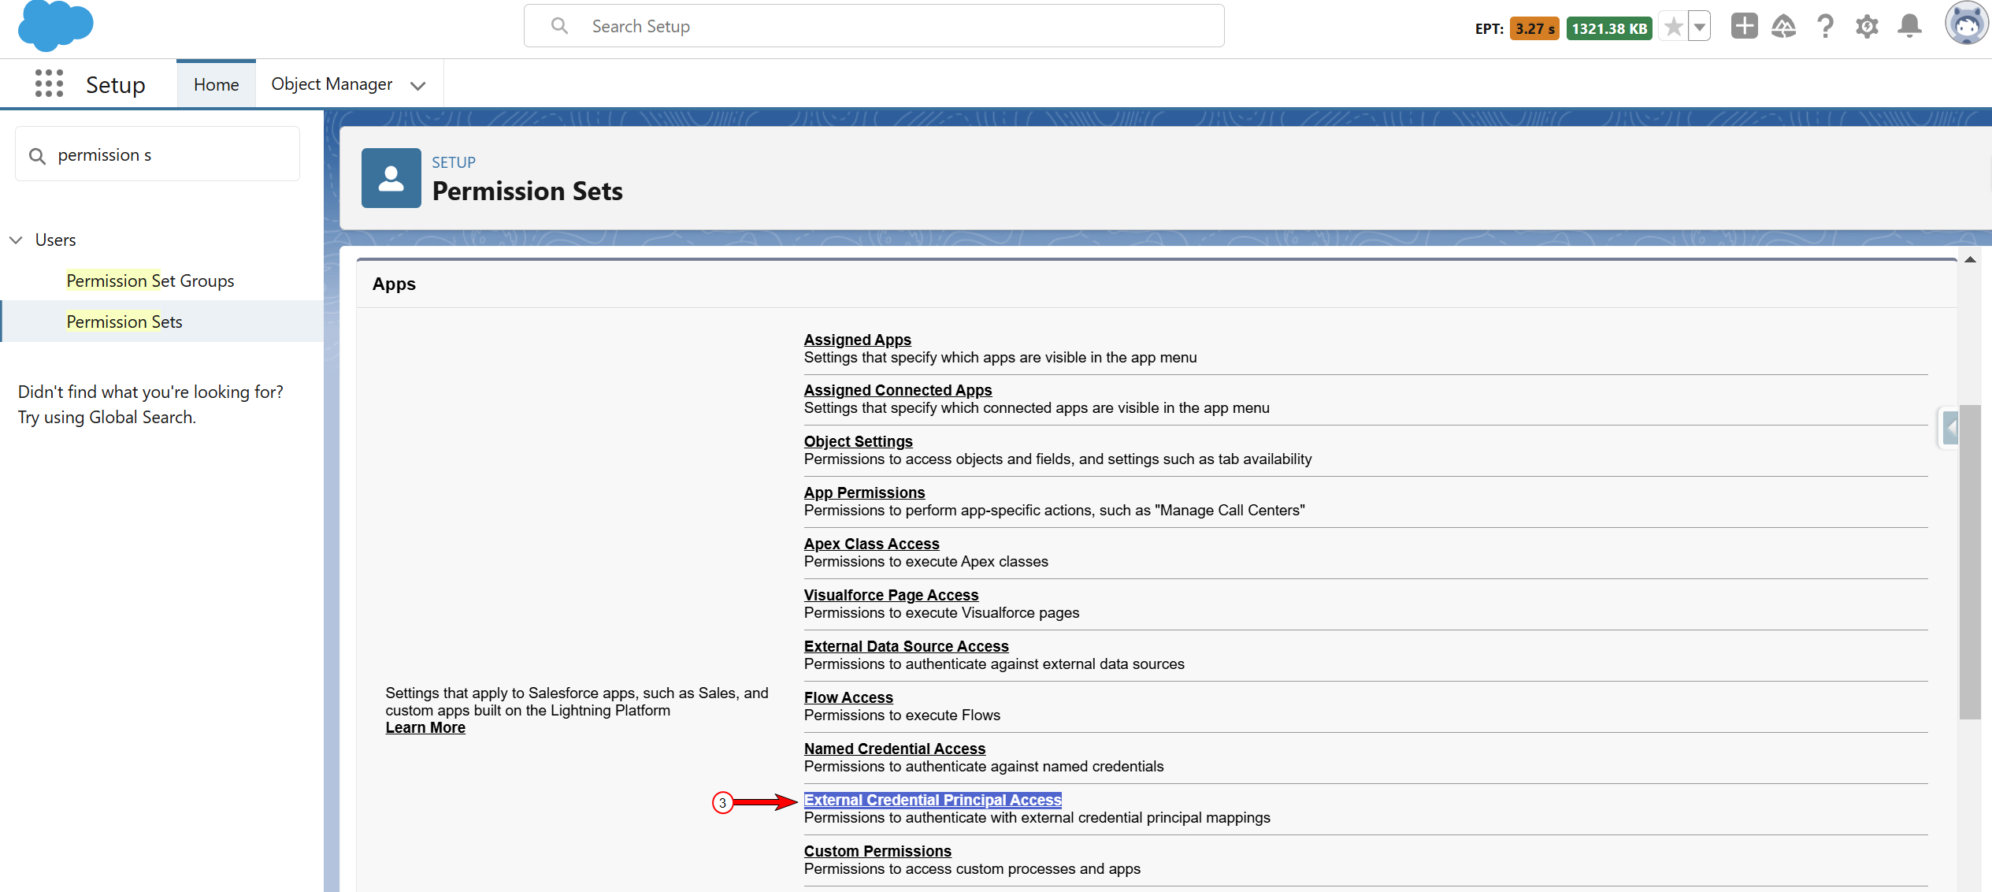This screenshot has width=1992, height=892.
Task: Click the magnifier in Quick Find box
Action: (x=37, y=156)
